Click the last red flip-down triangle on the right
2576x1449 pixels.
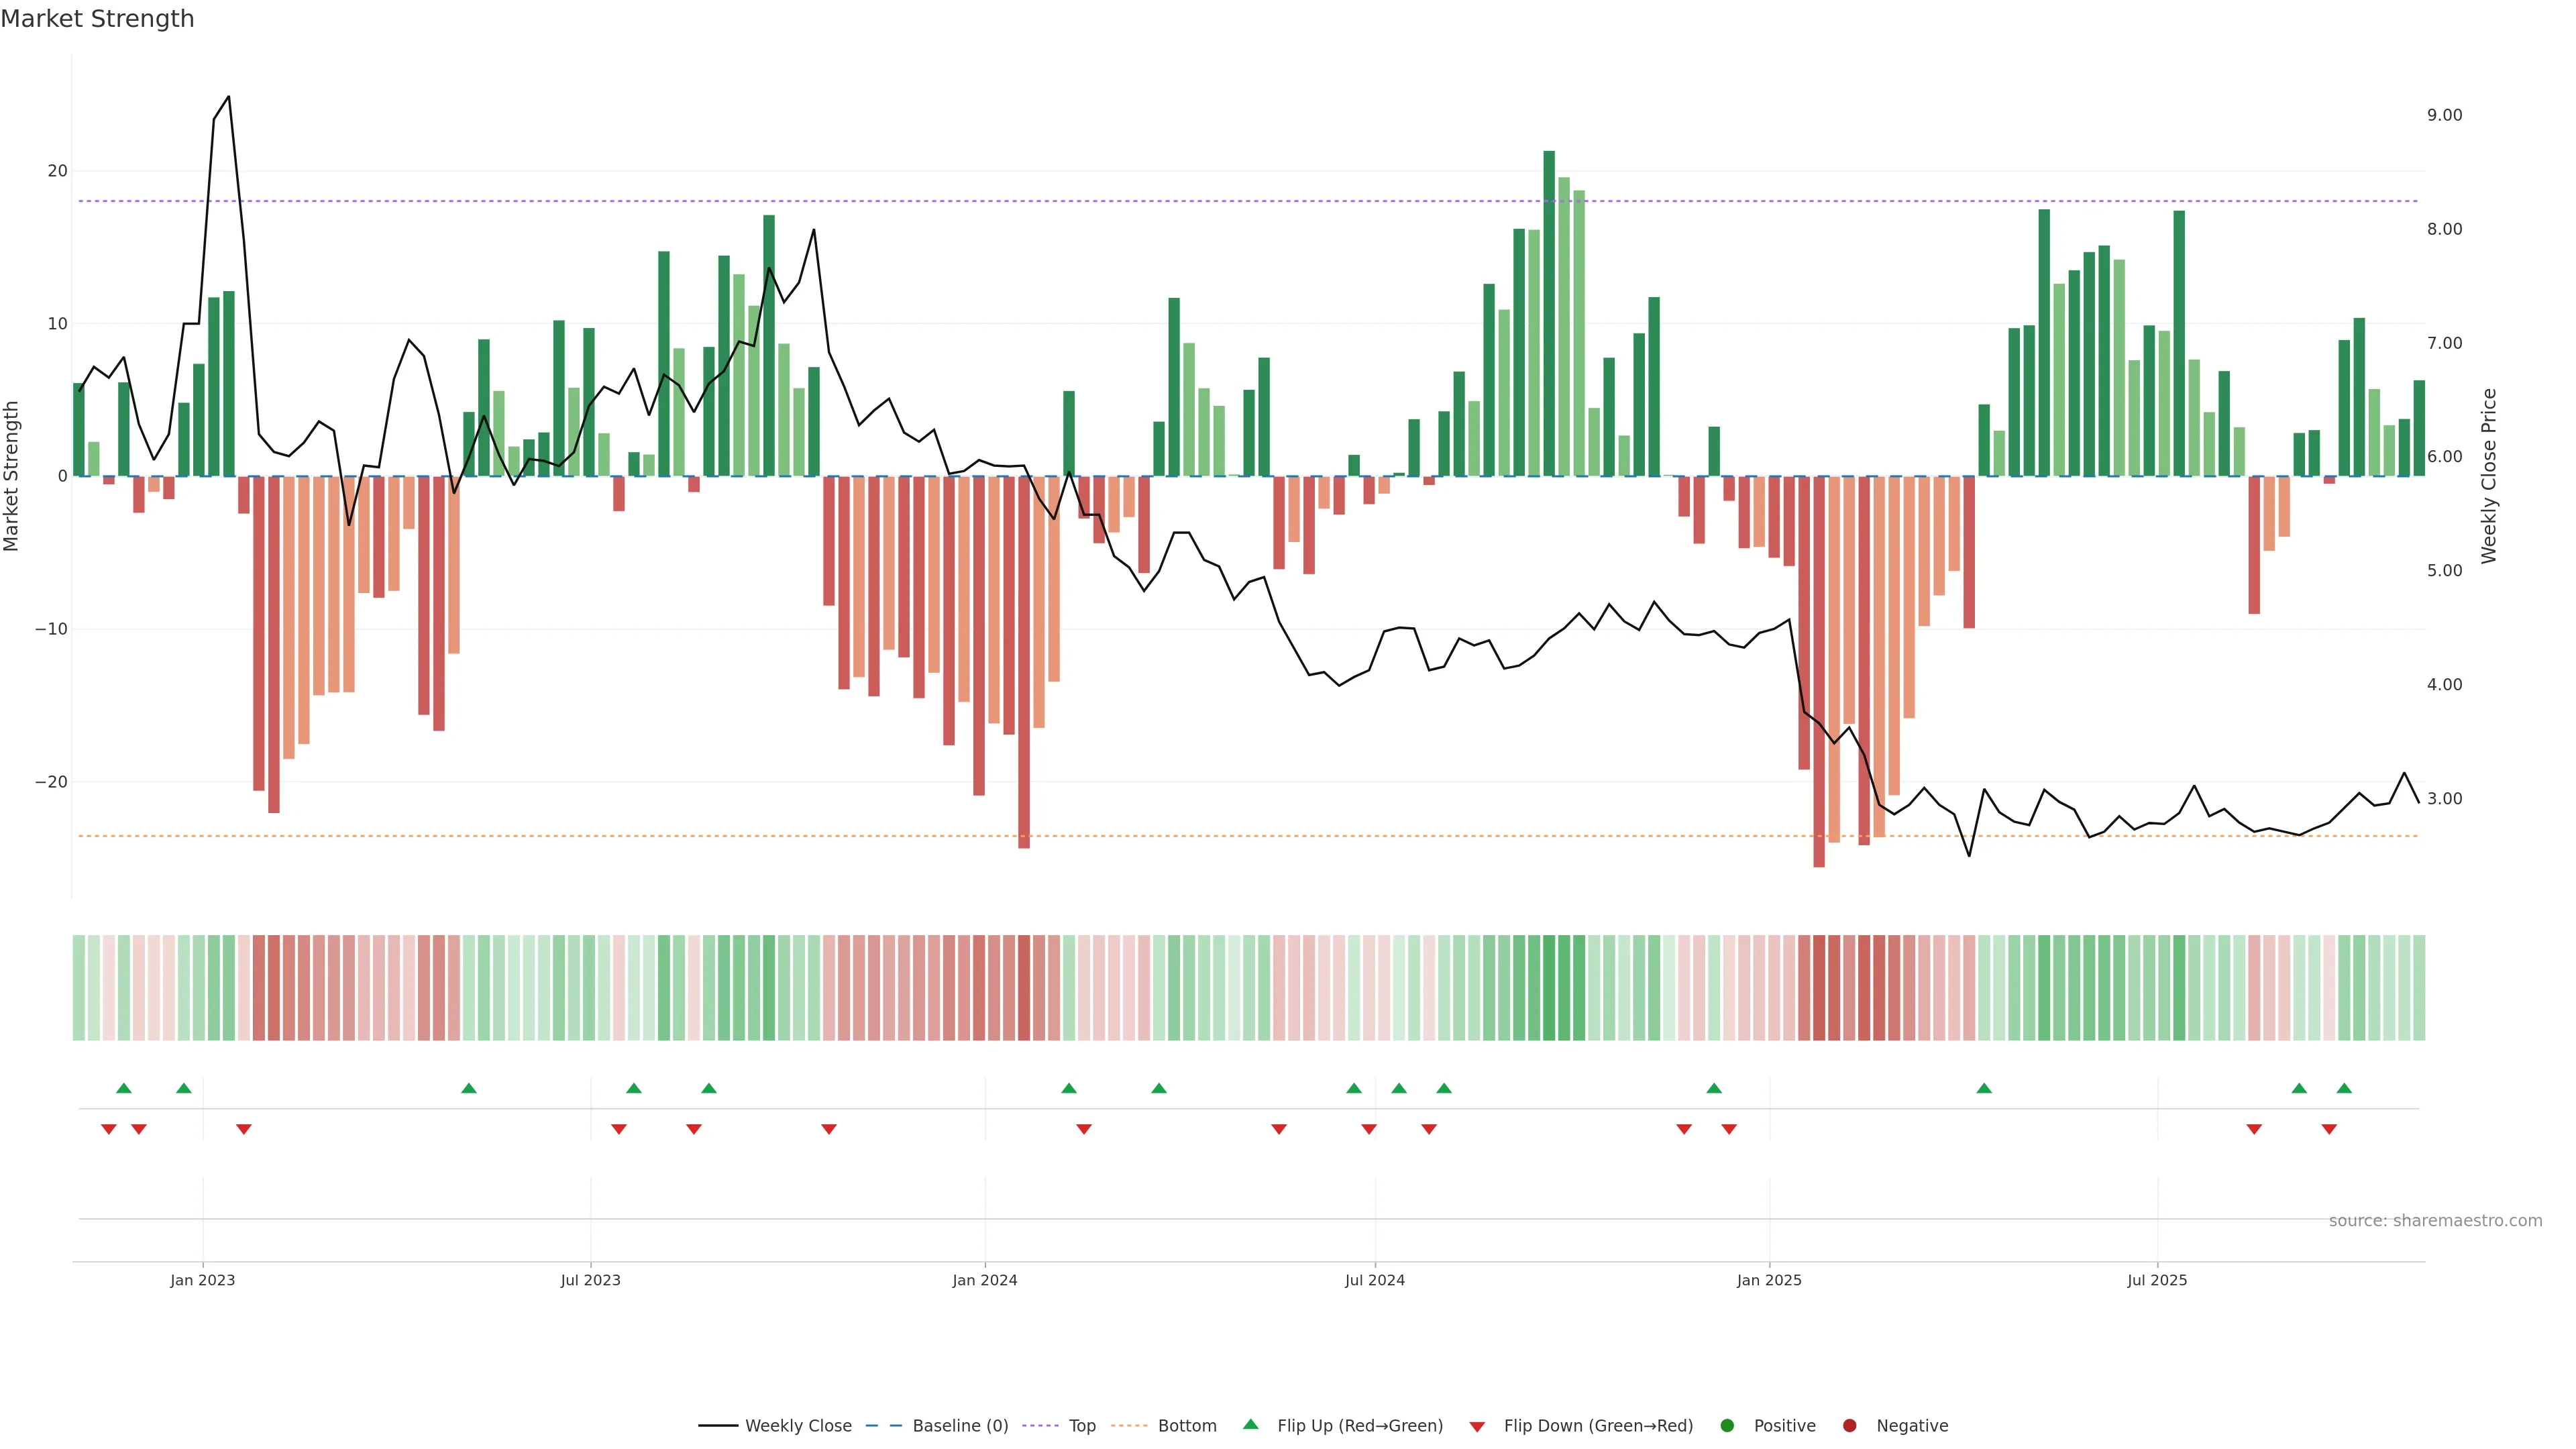(x=2329, y=1129)
